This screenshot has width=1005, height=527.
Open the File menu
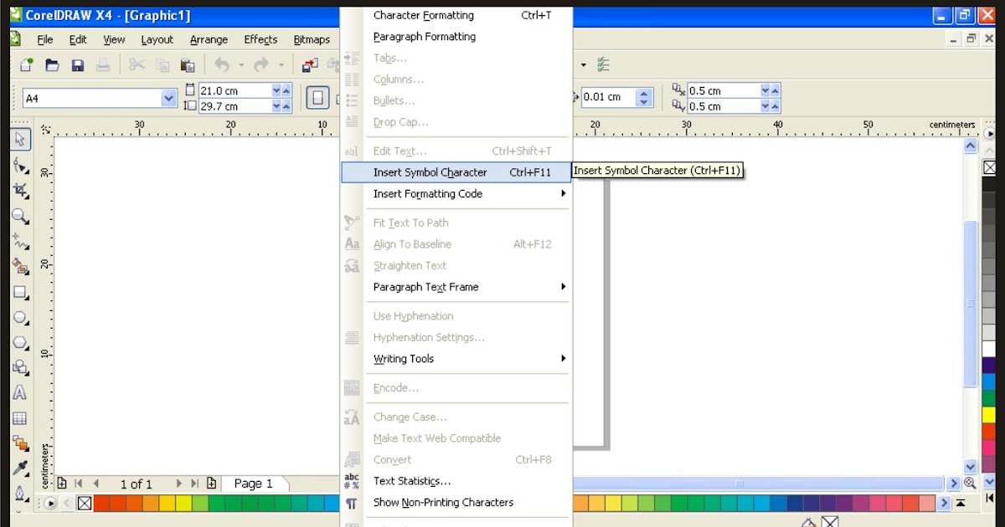45,39
